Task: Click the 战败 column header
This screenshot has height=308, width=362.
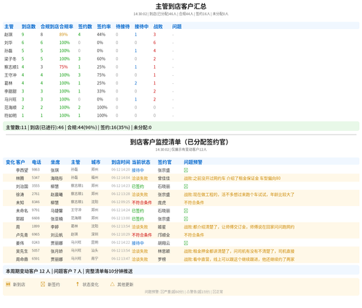Action: click(x=158, y=27)
